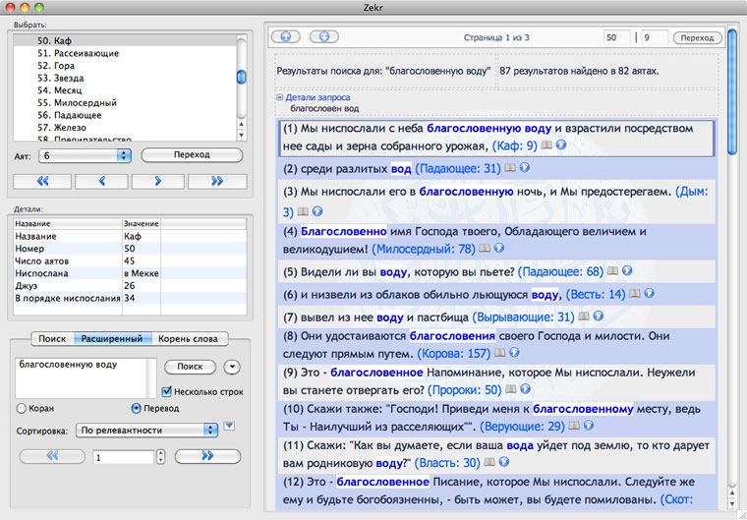Go to next results page in top toolbar

click(x=324, y=36)
